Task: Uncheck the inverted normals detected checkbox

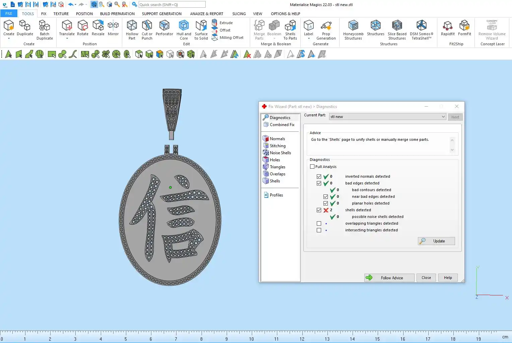Action: click(x=319, y=177)
